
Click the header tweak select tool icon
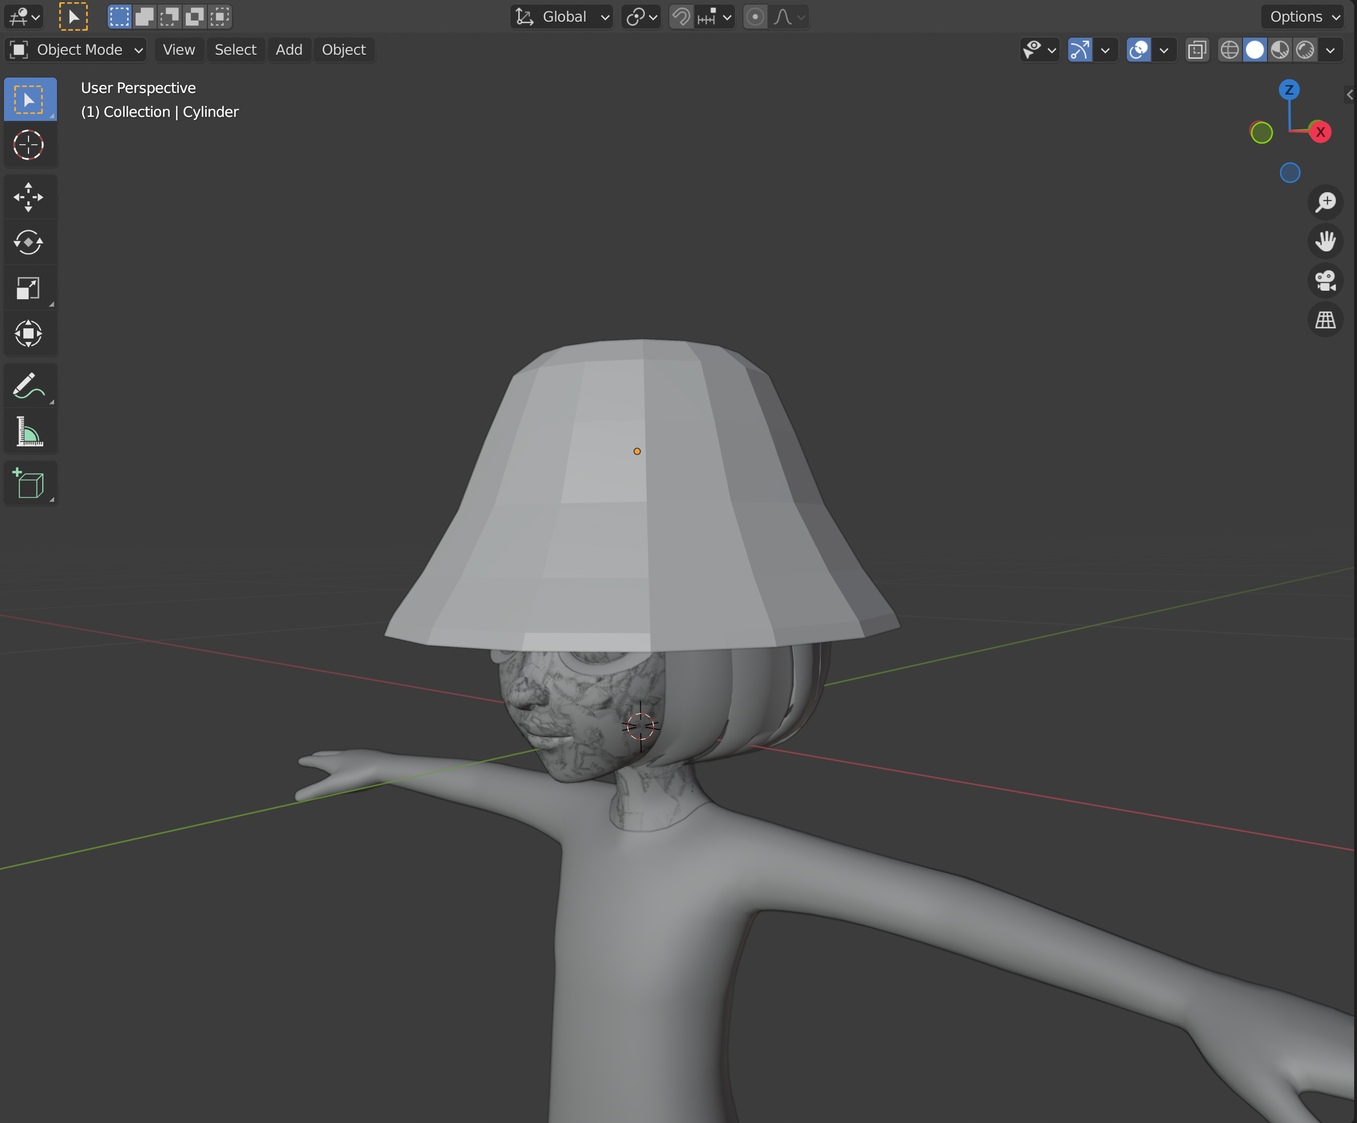tap(73, 16)
